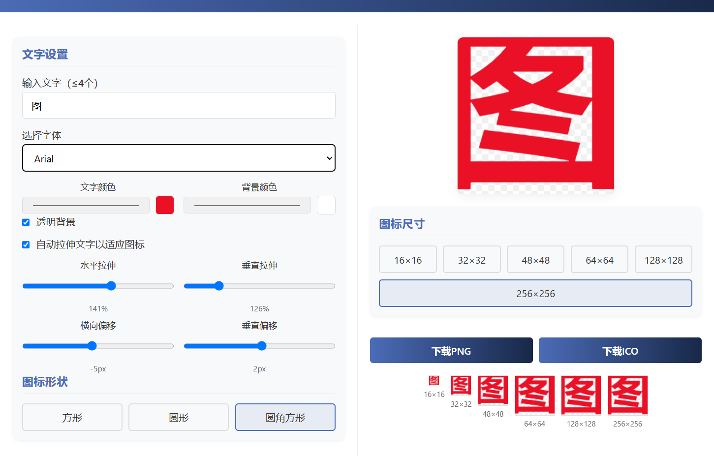Click the 输入文字 text input field
Image resolution: width=714 pixels, height=456 pixels.
[x=179, y=106]
